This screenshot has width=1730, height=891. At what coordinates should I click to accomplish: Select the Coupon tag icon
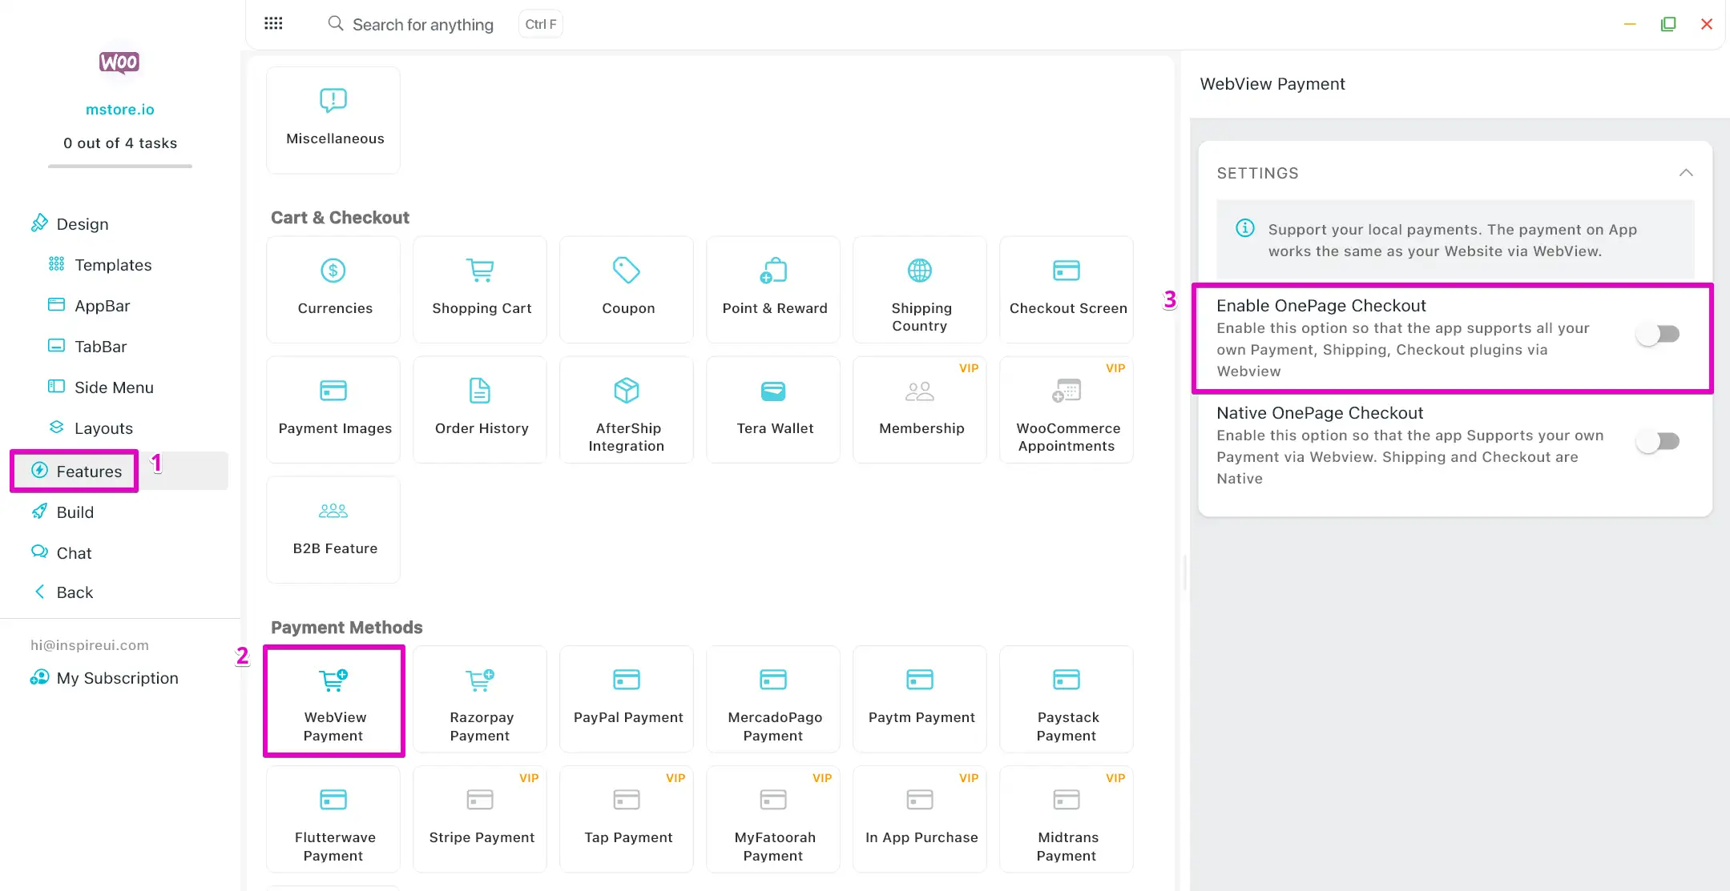[x=626, y=271]
